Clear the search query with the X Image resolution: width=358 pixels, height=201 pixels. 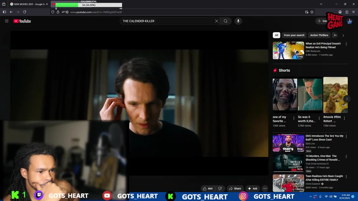(216, 21)
